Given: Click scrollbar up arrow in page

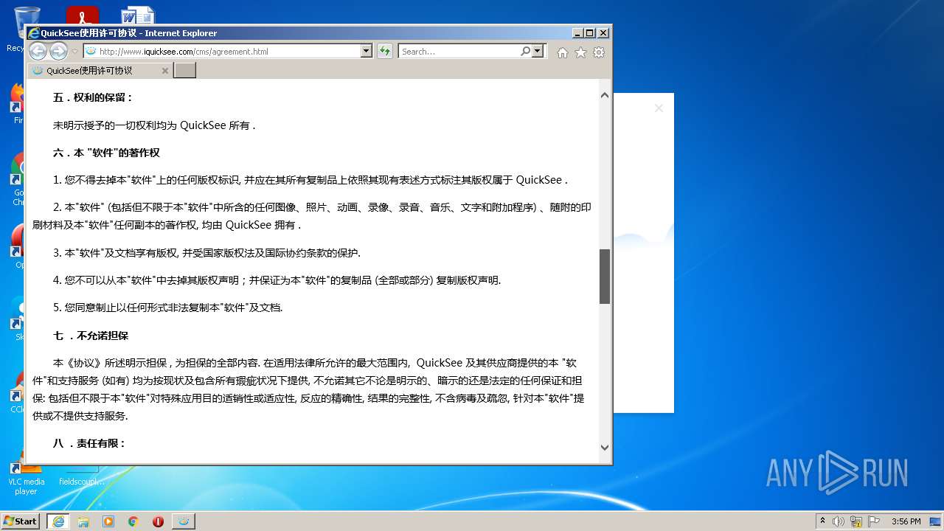Looking at the screenshot, I should coord(605,95).
